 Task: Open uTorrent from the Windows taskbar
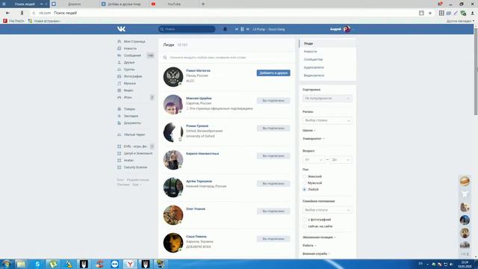pyautogui.click(x=53, y=264)
